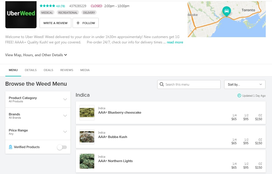This screenshot has width=272, height=174.
Task: Open the read more link
Action: point(175,42)
